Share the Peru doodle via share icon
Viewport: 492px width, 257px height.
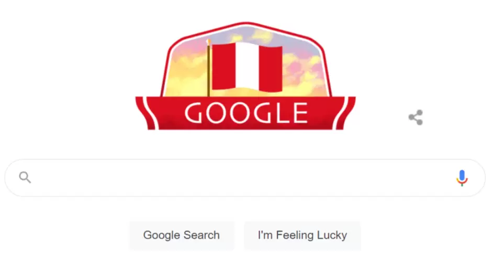point(416,118)
